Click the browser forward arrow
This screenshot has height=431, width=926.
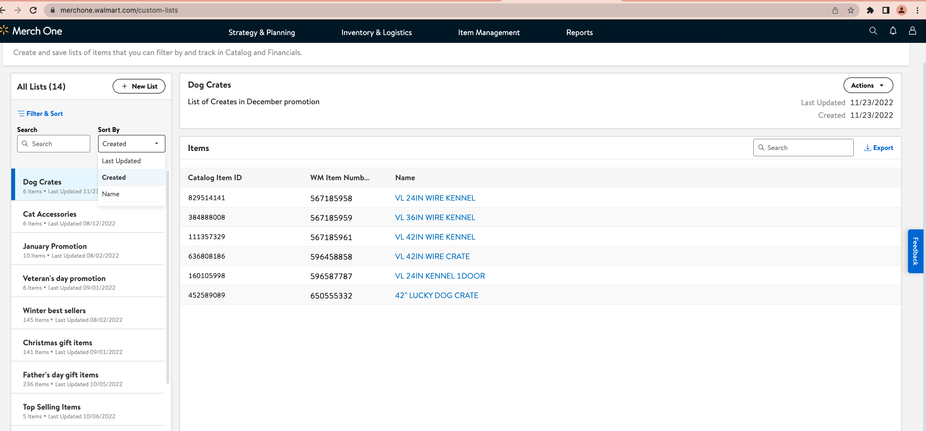tap(18, 10)
